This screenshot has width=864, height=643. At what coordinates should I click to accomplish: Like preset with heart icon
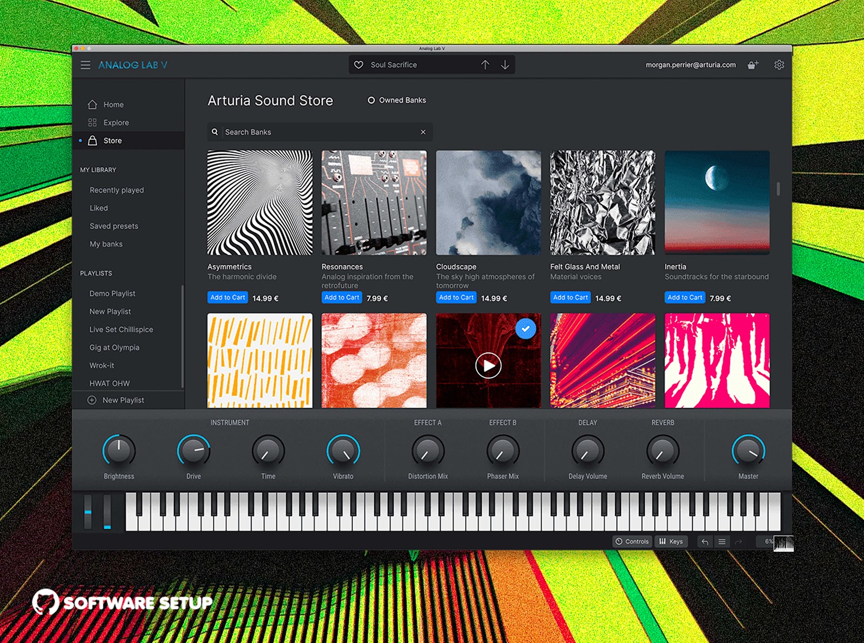359,65
